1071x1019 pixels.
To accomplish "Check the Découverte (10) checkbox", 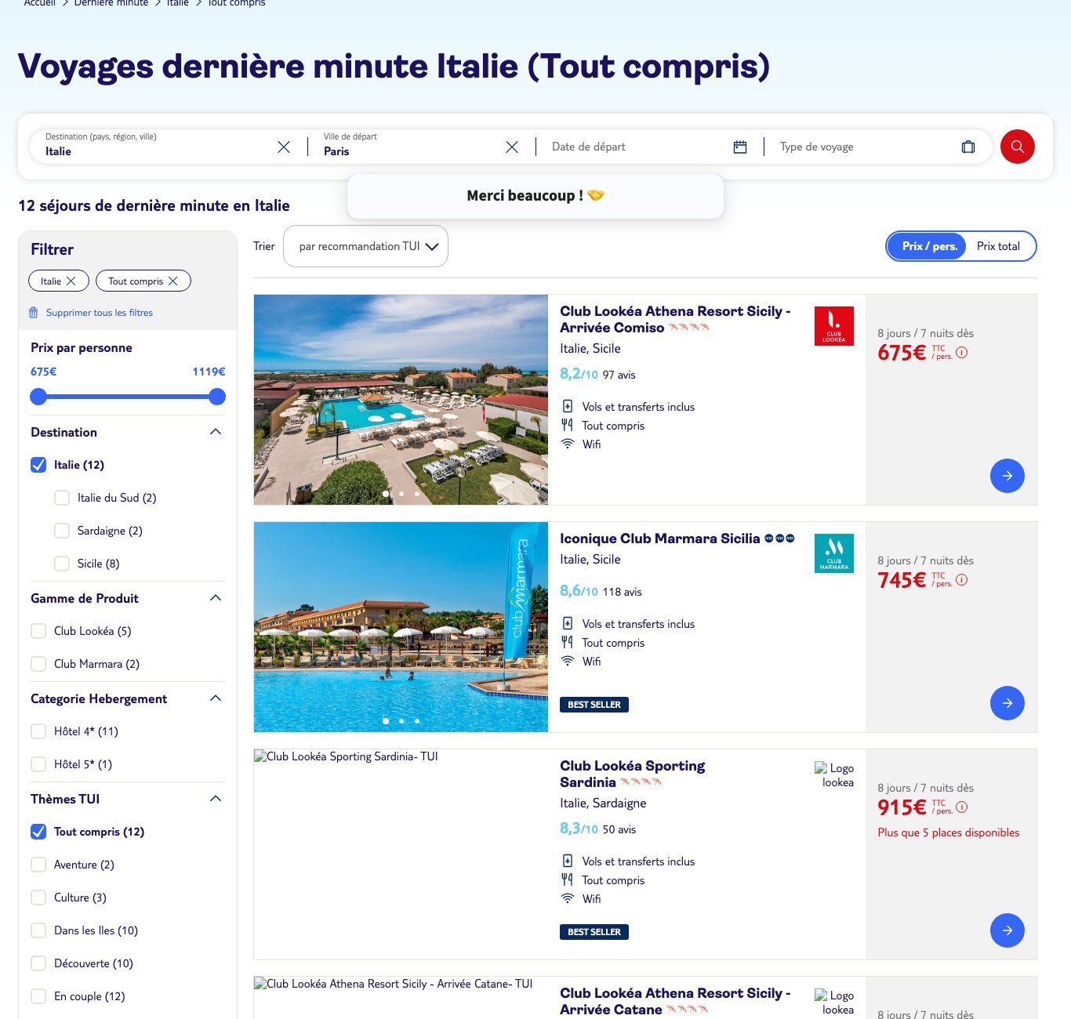I will [38, 963].
